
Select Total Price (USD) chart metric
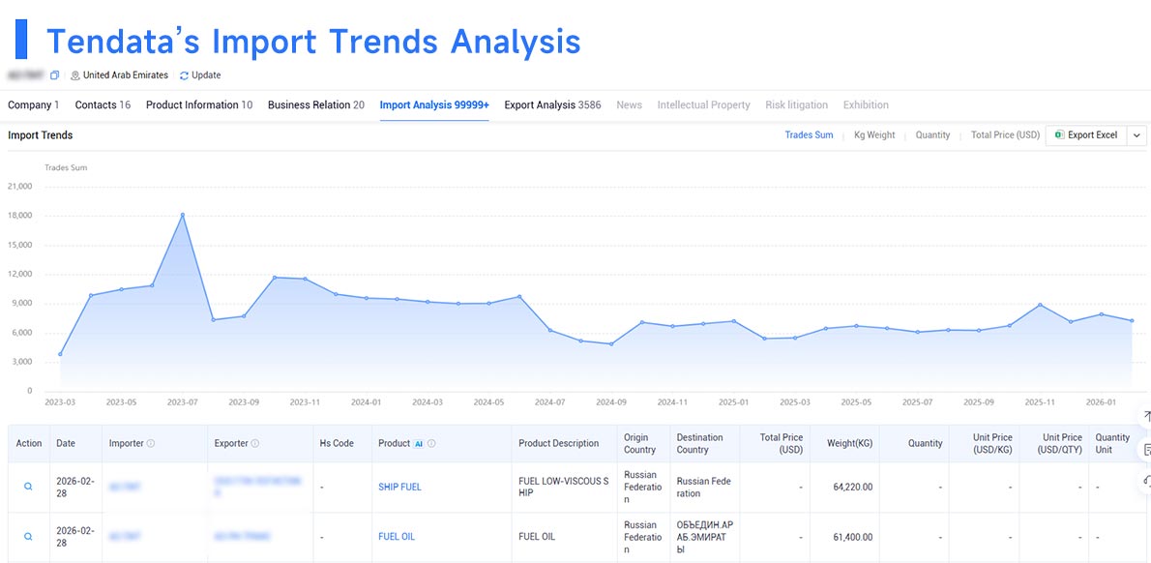pyautogui.click(x=1005, y=135)
